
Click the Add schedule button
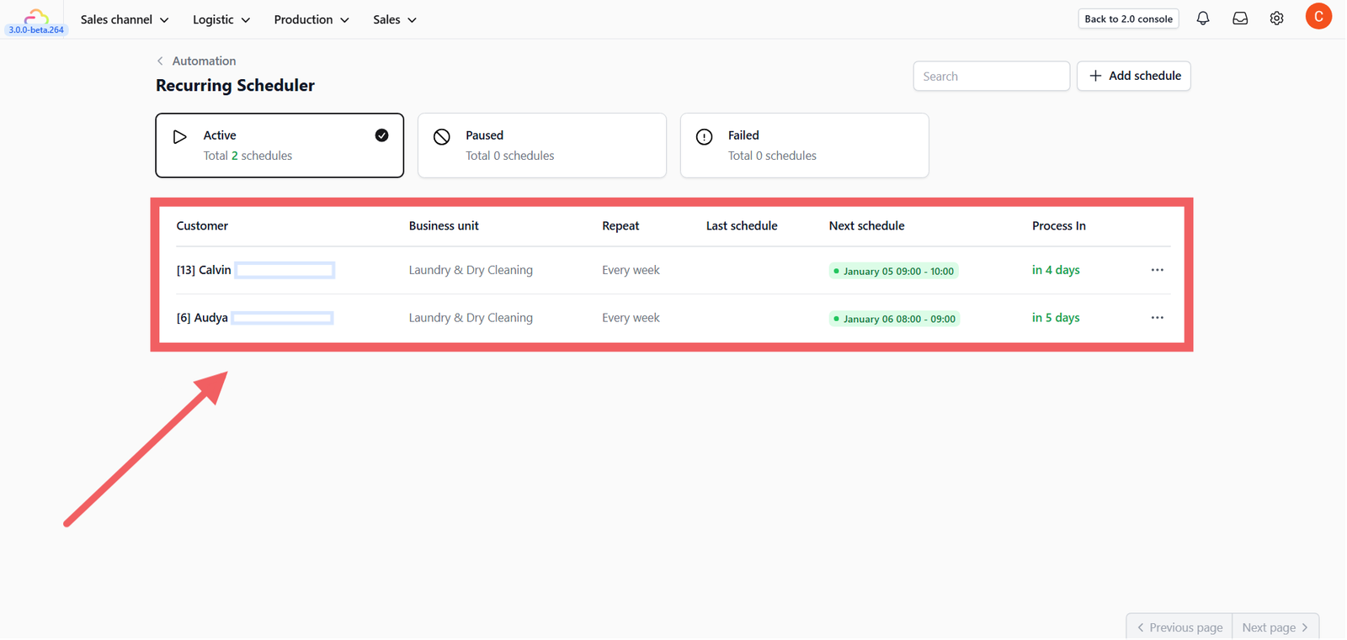coord(1134,76)
